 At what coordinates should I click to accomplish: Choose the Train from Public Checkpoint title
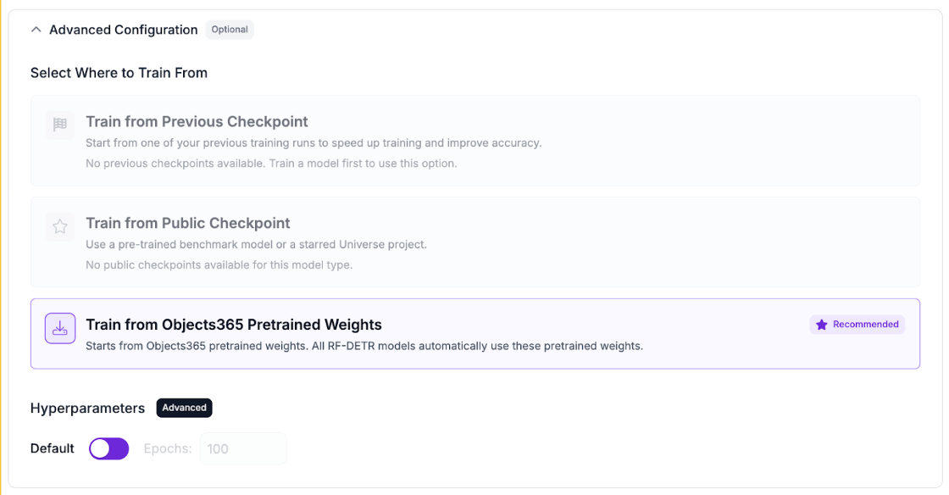(188, 223)
